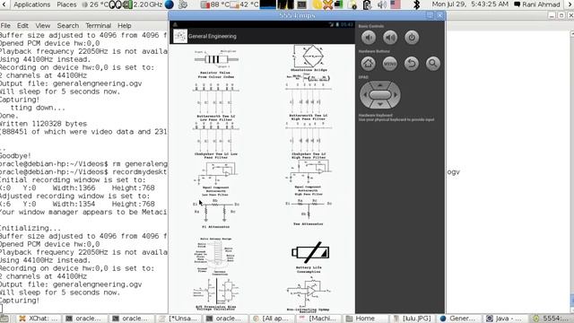This screenshot has height=323, width=574.
Task: Click DPAD right arrow in emulator
Action: 396,95
